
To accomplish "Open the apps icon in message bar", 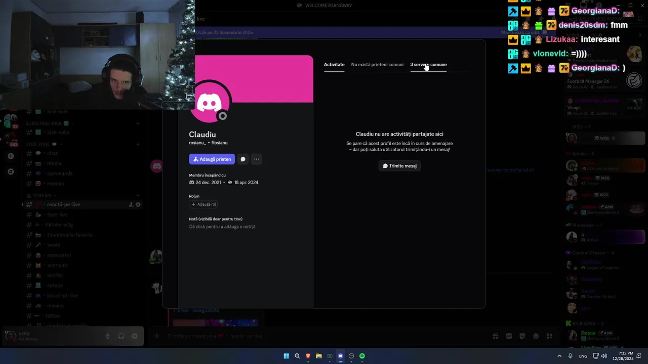I will pyautogui.click(x=549, y=336).
